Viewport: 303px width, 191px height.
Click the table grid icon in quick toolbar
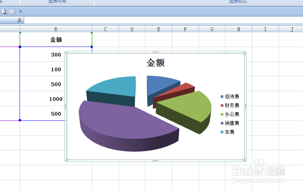click(12, 11)
